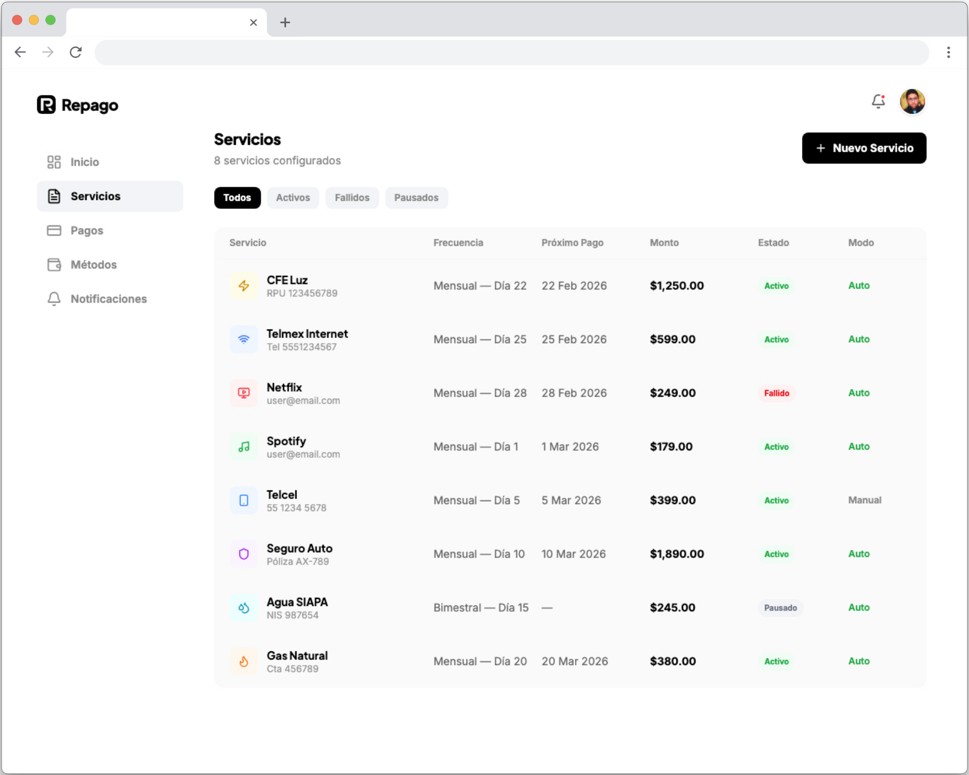Click the Manual mode label for Telcel
This screenshot has height=775, width=969.
pos(865,500)
